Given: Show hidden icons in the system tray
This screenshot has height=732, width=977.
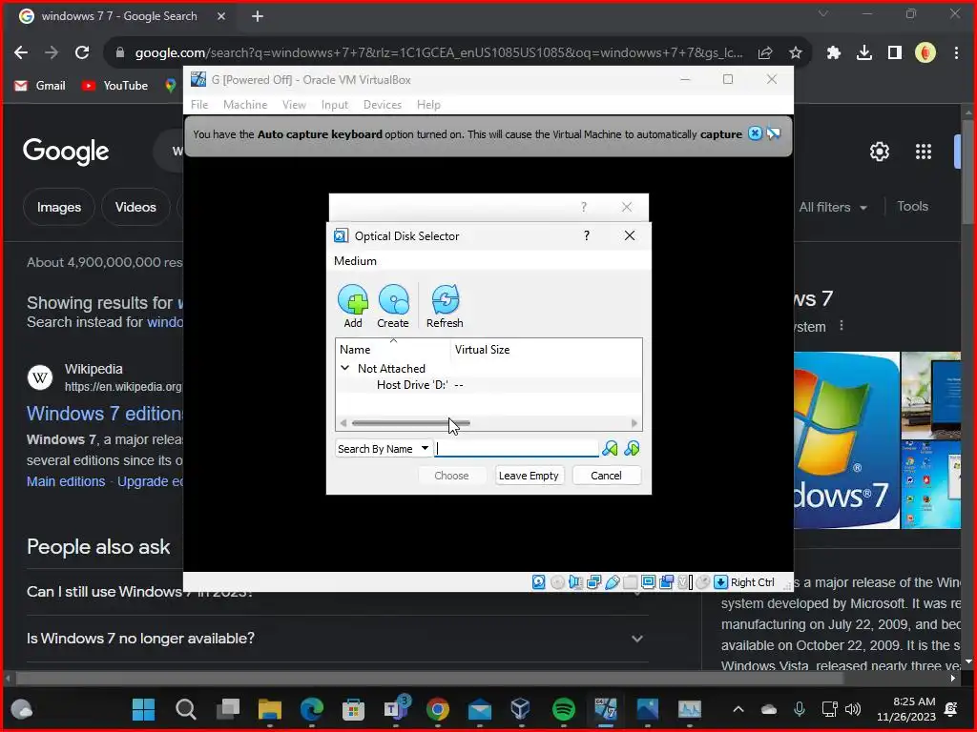Looking at the screenshot, I should [738, 709].
